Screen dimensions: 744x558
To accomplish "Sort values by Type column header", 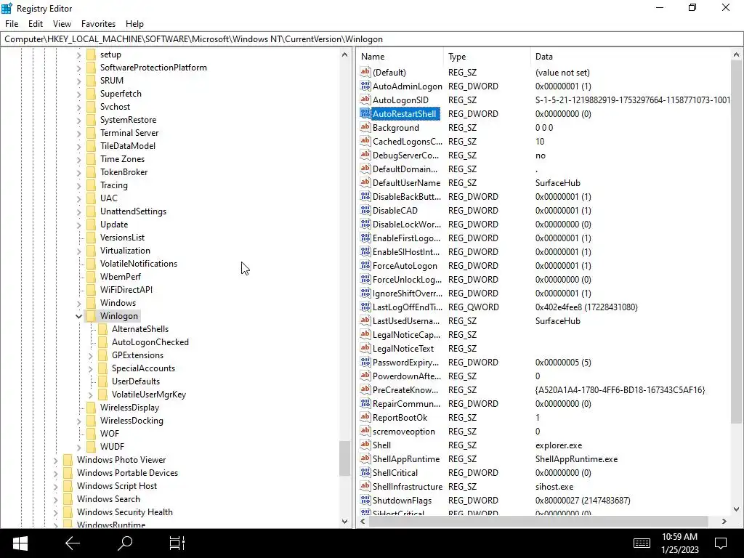I will coord(488,57).
